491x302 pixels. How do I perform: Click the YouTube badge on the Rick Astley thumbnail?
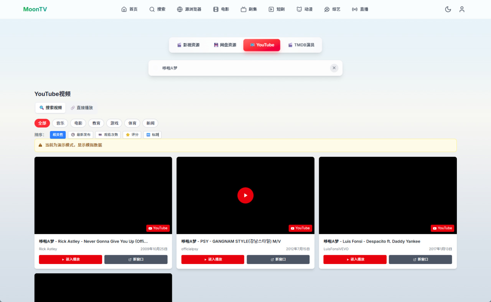click(x=158, y=228)
